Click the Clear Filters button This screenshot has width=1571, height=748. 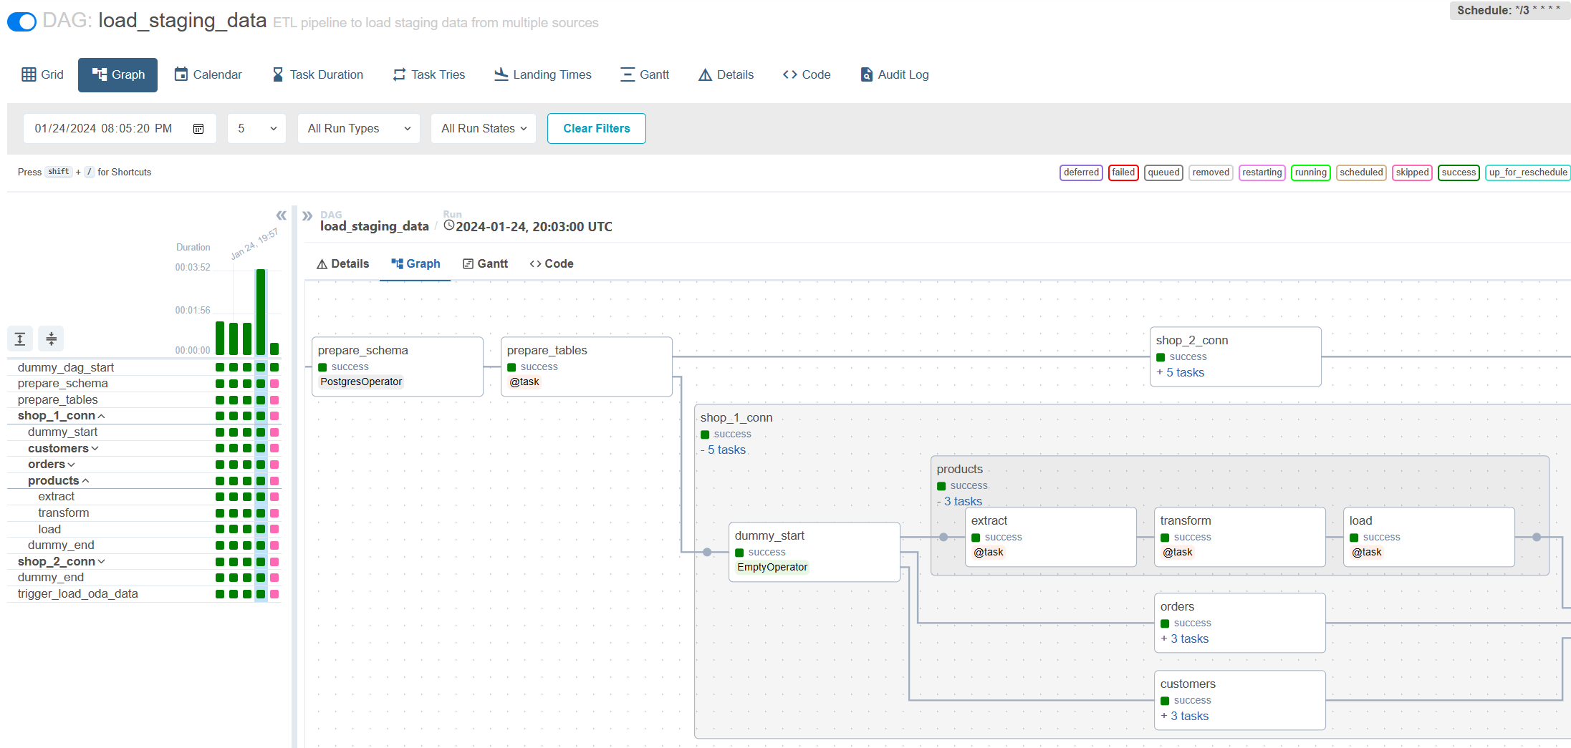click(x=596, y=129)
